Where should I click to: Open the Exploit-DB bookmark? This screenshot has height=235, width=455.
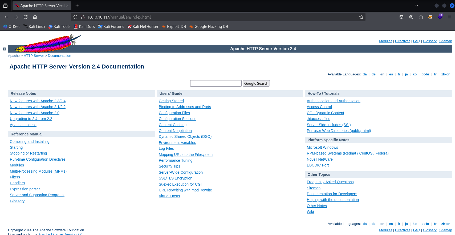(174, 27)
